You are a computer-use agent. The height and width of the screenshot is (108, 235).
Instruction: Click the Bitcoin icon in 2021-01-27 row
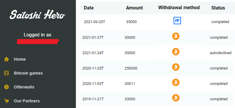coord(176,36)
